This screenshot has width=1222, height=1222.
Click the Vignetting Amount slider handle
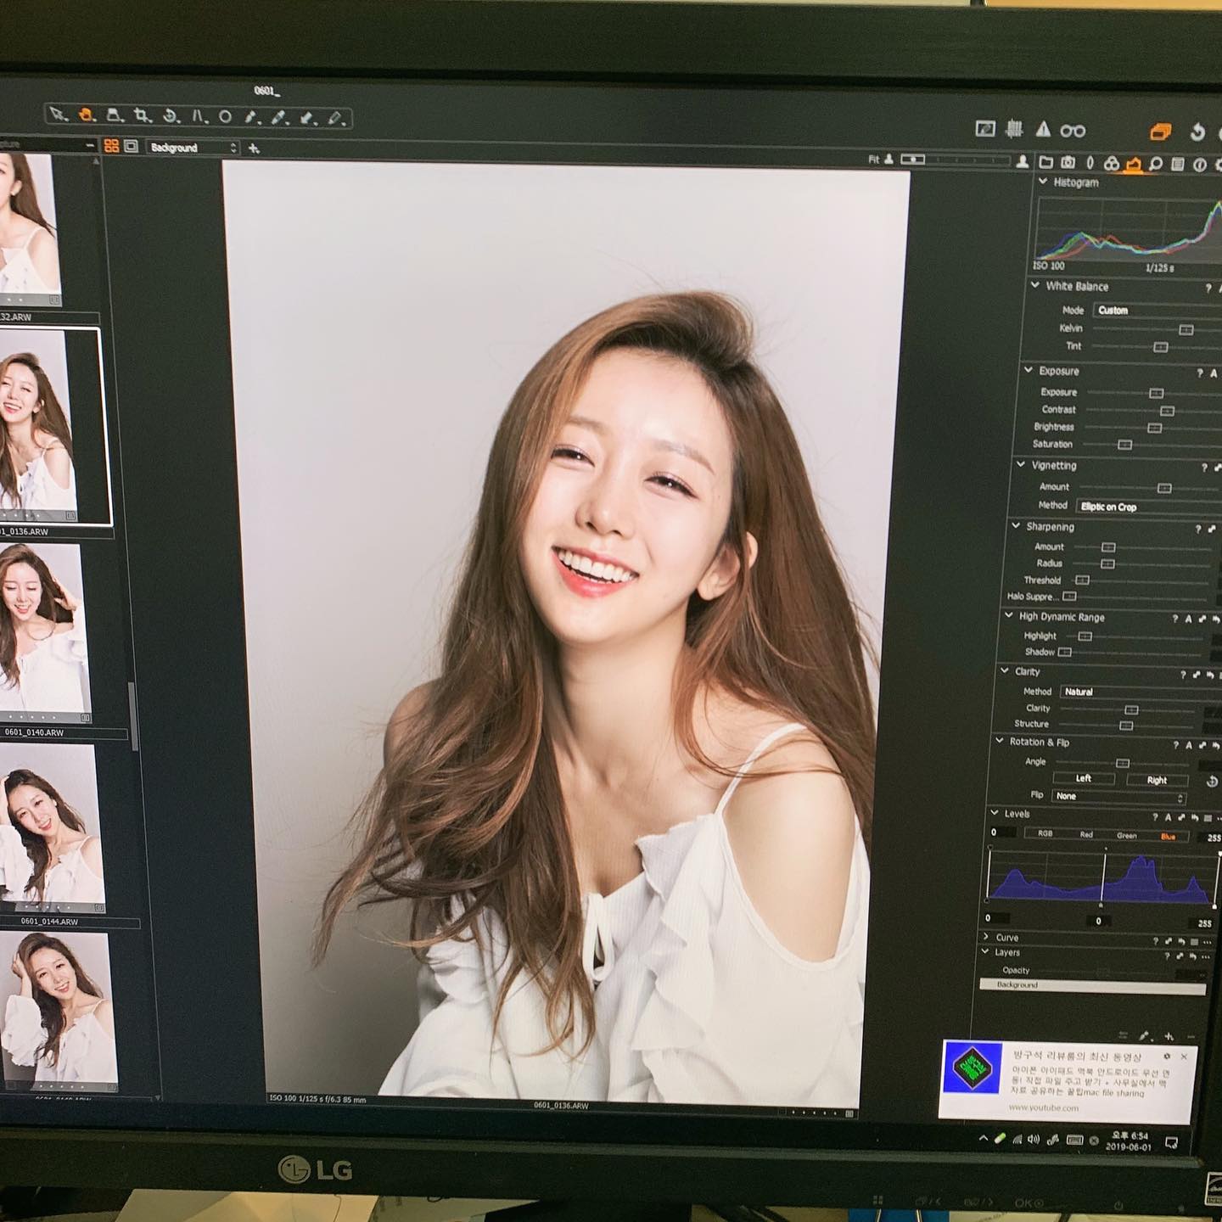tap(1164, 488)
